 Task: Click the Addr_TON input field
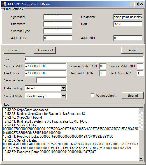click(x=58, y=38)
